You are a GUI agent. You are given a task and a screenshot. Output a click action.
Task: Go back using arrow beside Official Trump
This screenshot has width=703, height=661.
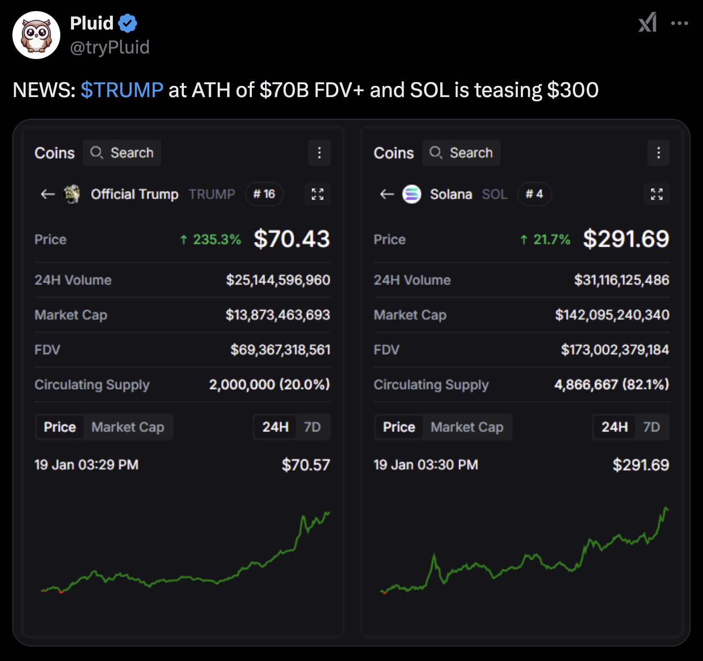[x=47, y=194]
